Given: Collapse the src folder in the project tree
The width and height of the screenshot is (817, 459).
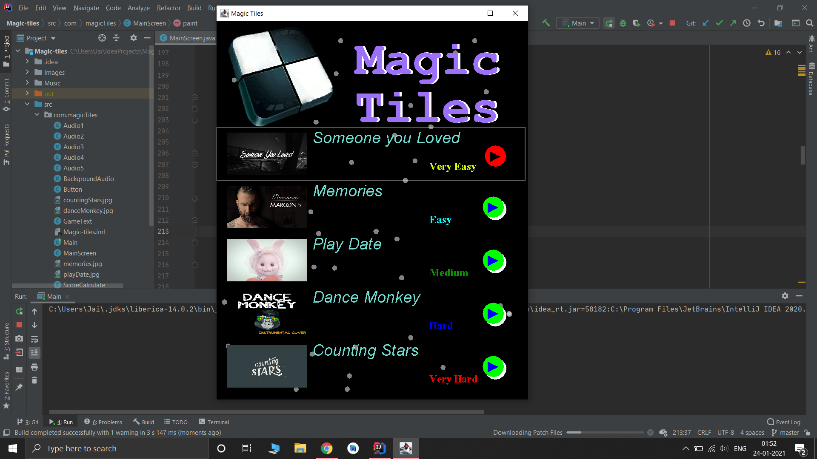Looking at the screenshot, I should tap(27, 104).
